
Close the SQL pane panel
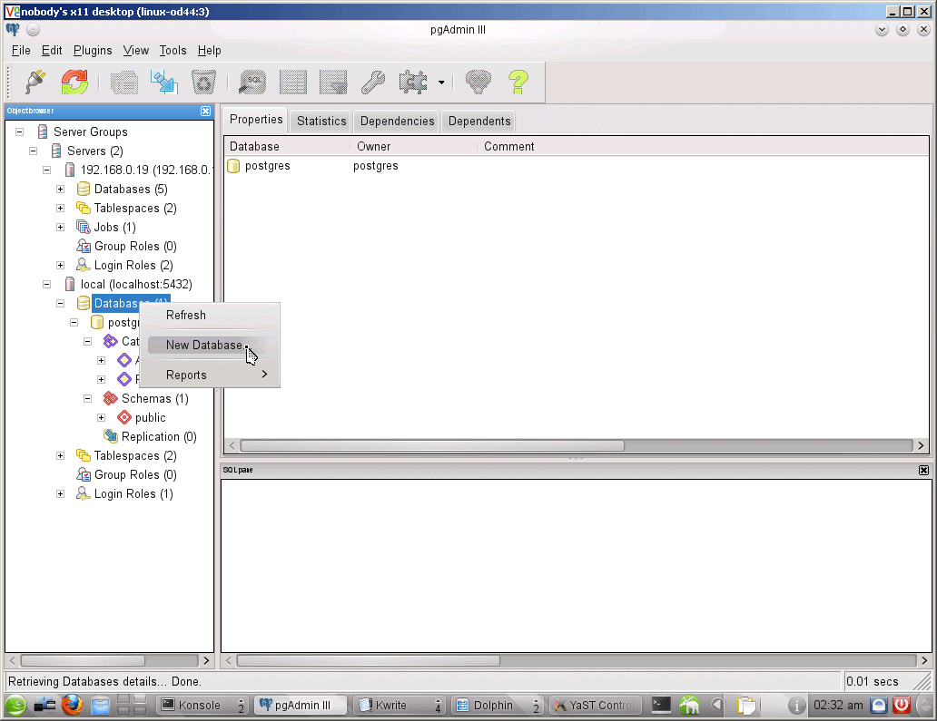(x=924, y=471)
